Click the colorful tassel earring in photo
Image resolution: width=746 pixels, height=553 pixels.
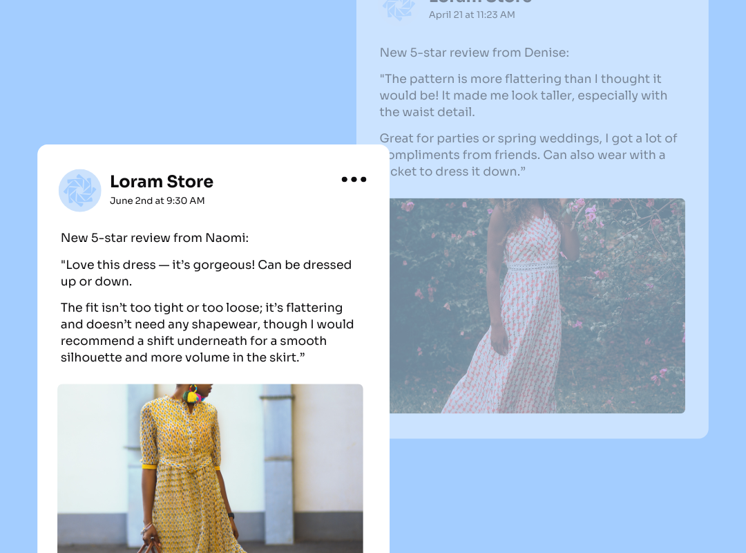[193, 395]
